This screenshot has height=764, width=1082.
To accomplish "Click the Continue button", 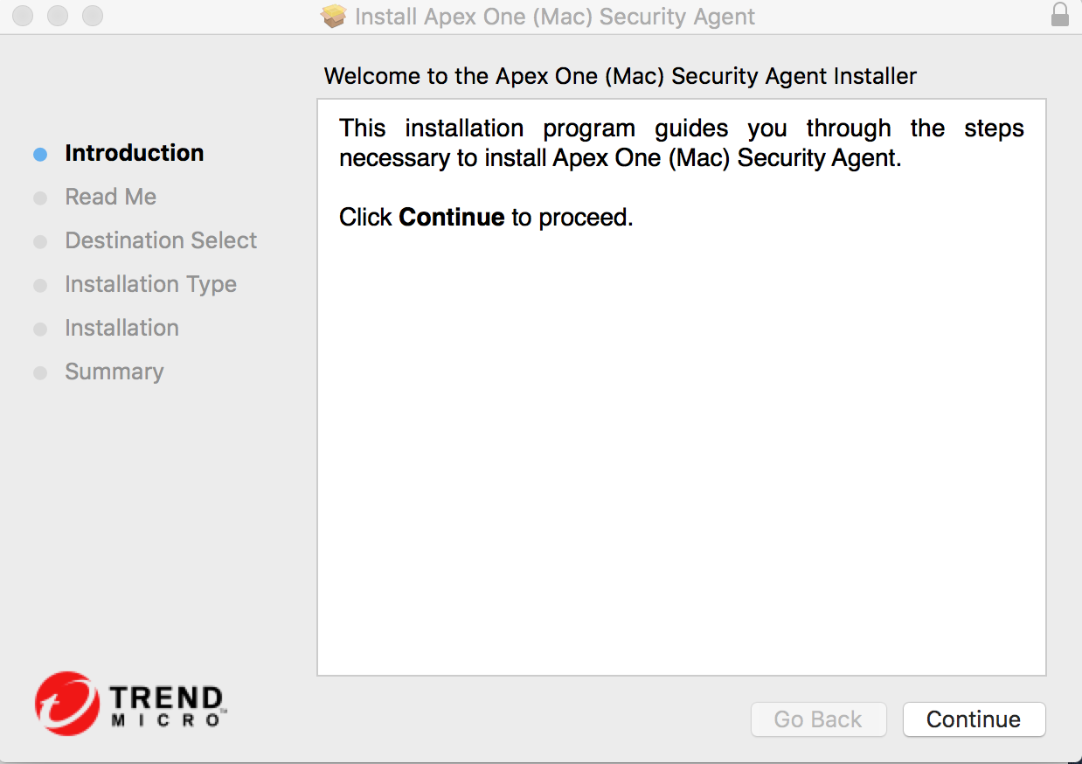I will tap(974, 719).
